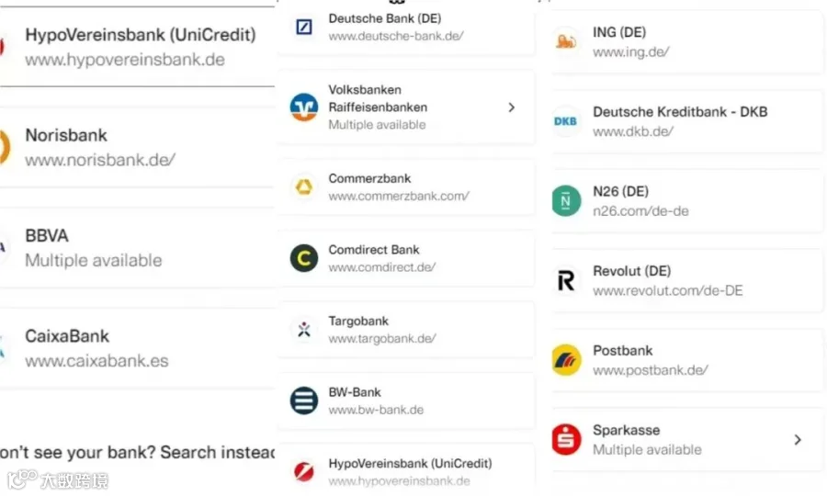Open the Don't see your bank search link
The image size is (827, 496).
tap(137, 452)
